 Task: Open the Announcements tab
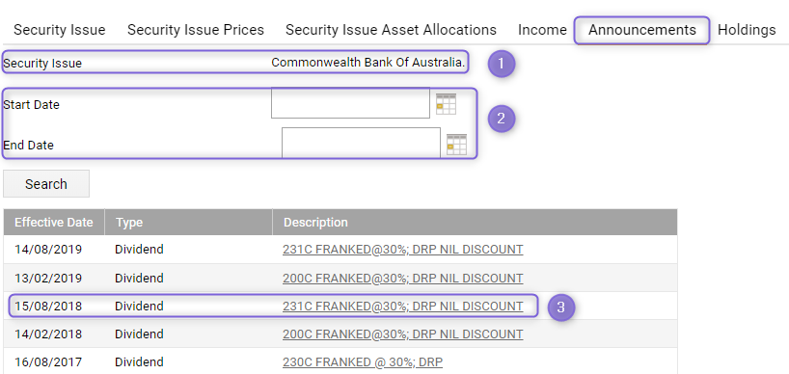point(642,30)
